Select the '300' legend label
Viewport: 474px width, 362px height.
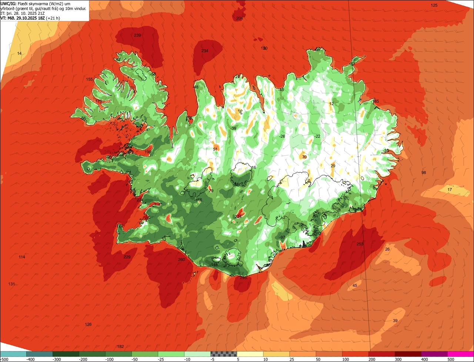tap(398, 359)
